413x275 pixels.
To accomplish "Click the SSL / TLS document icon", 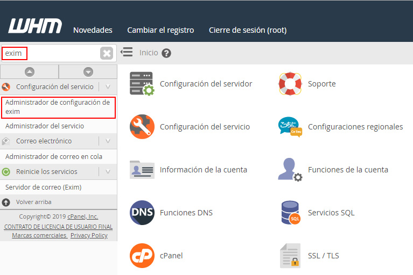I will click(290, 256).
